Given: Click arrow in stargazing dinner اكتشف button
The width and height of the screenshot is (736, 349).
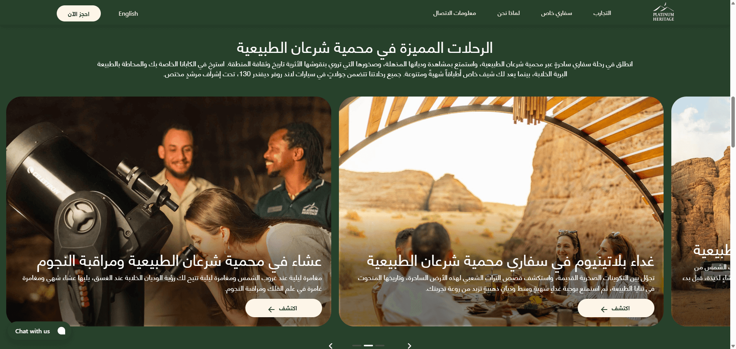Looking at the screenshot, I should pos(271,309).
